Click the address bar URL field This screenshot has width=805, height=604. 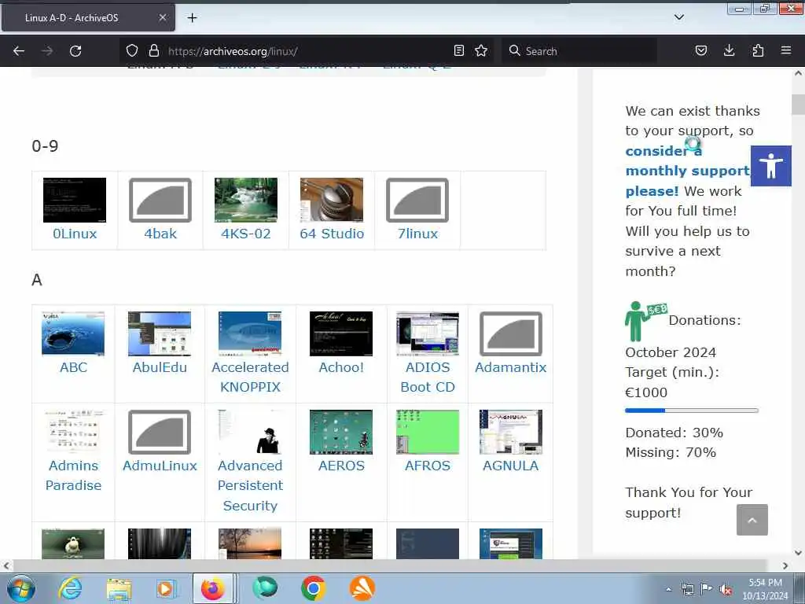pos(308,51)
